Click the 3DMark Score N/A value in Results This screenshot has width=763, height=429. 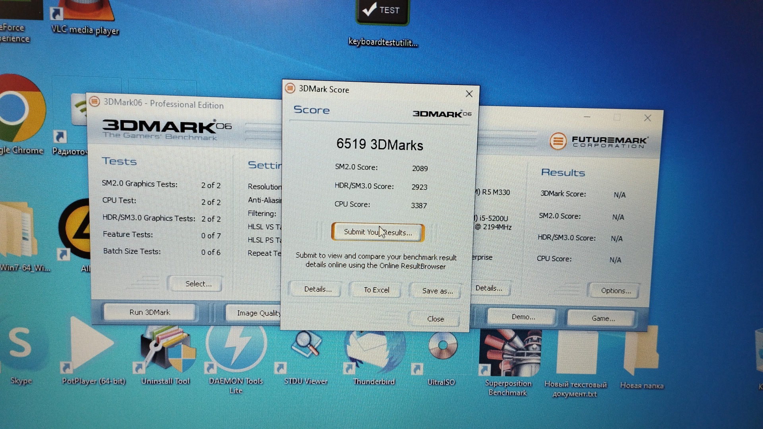tap(619, 195)
